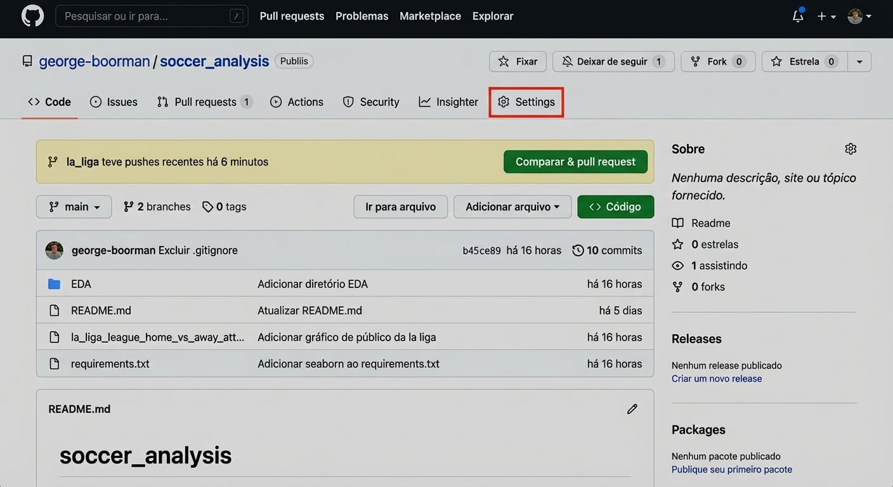Open the Releases heading link
The image size is (893, 487).
click(696, 339)
